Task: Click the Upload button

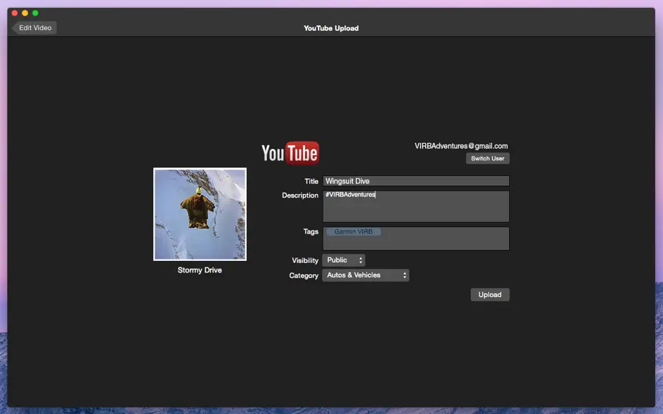Action: pos(490,295)
